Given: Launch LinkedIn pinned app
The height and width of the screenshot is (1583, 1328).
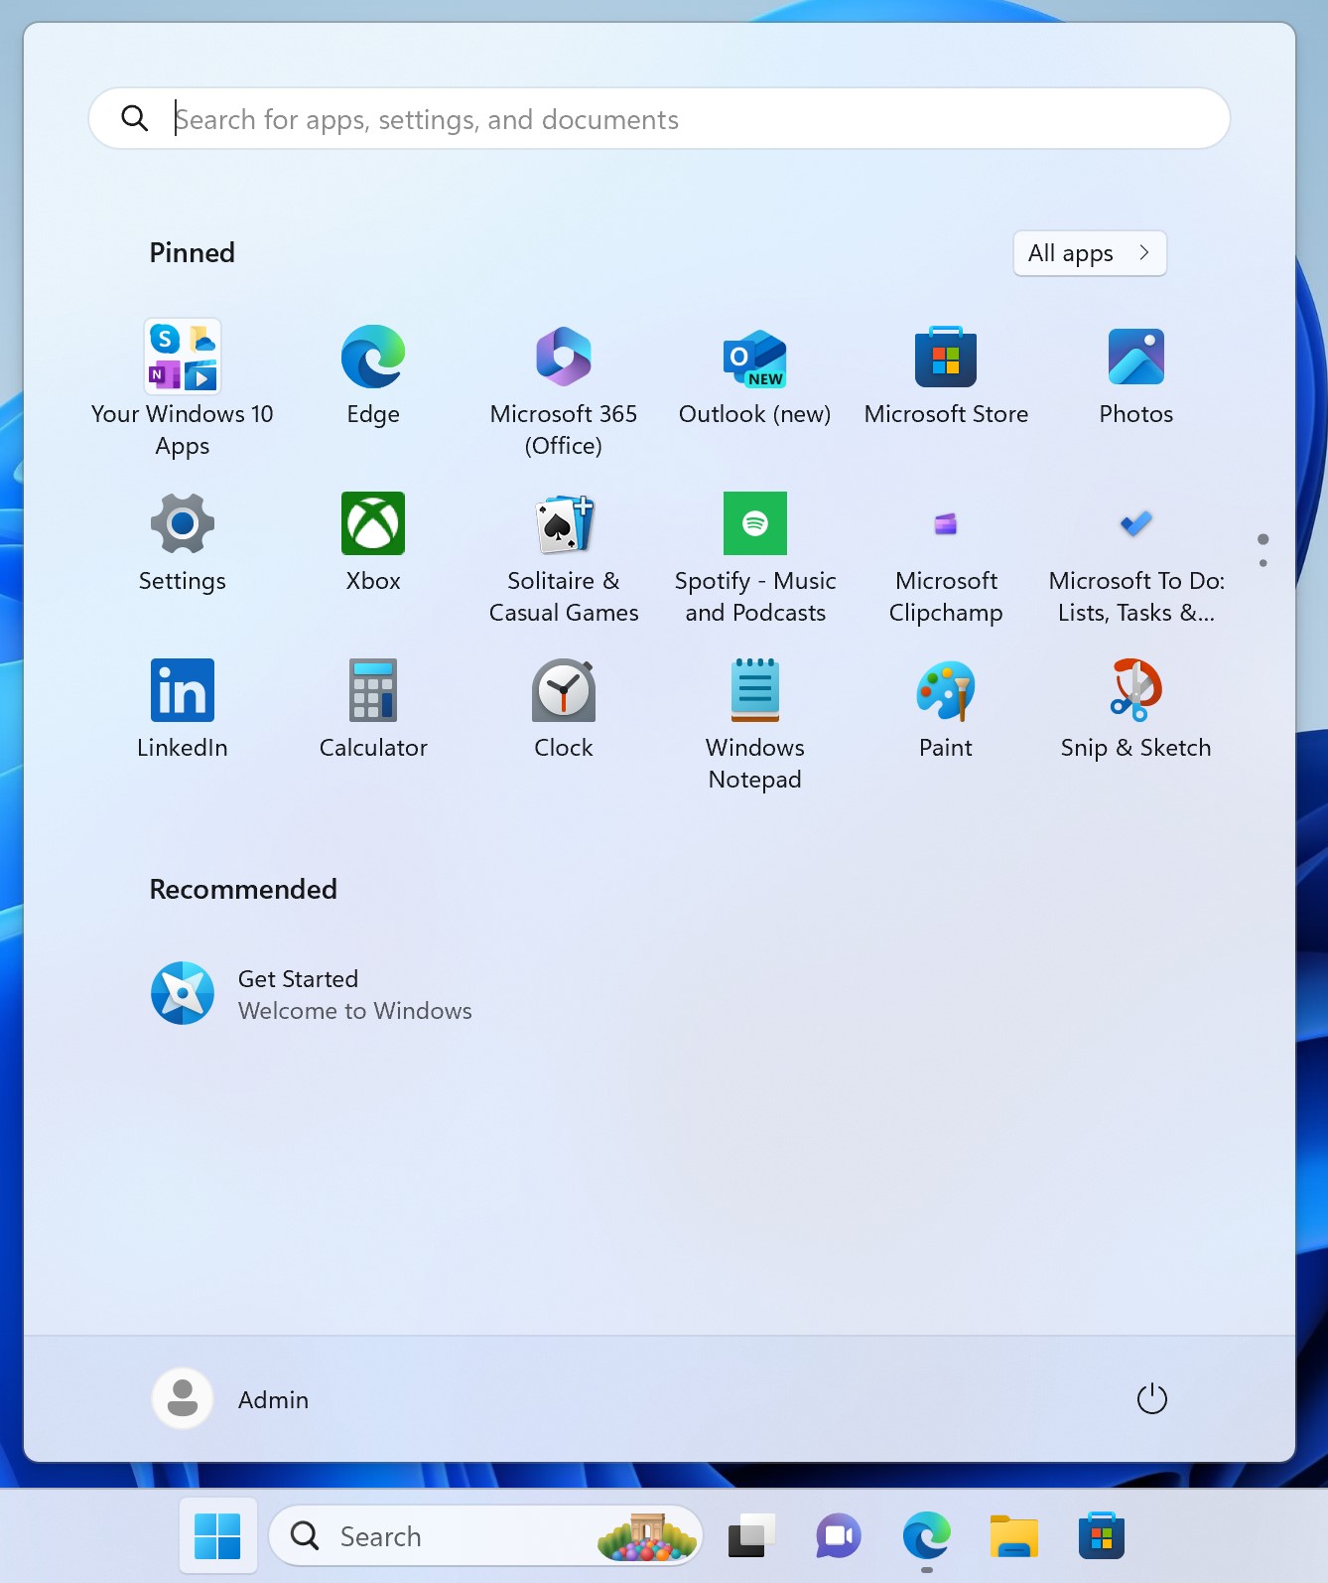Looking at the screenshot, I should pyautogui.click(x=183, y=709).
